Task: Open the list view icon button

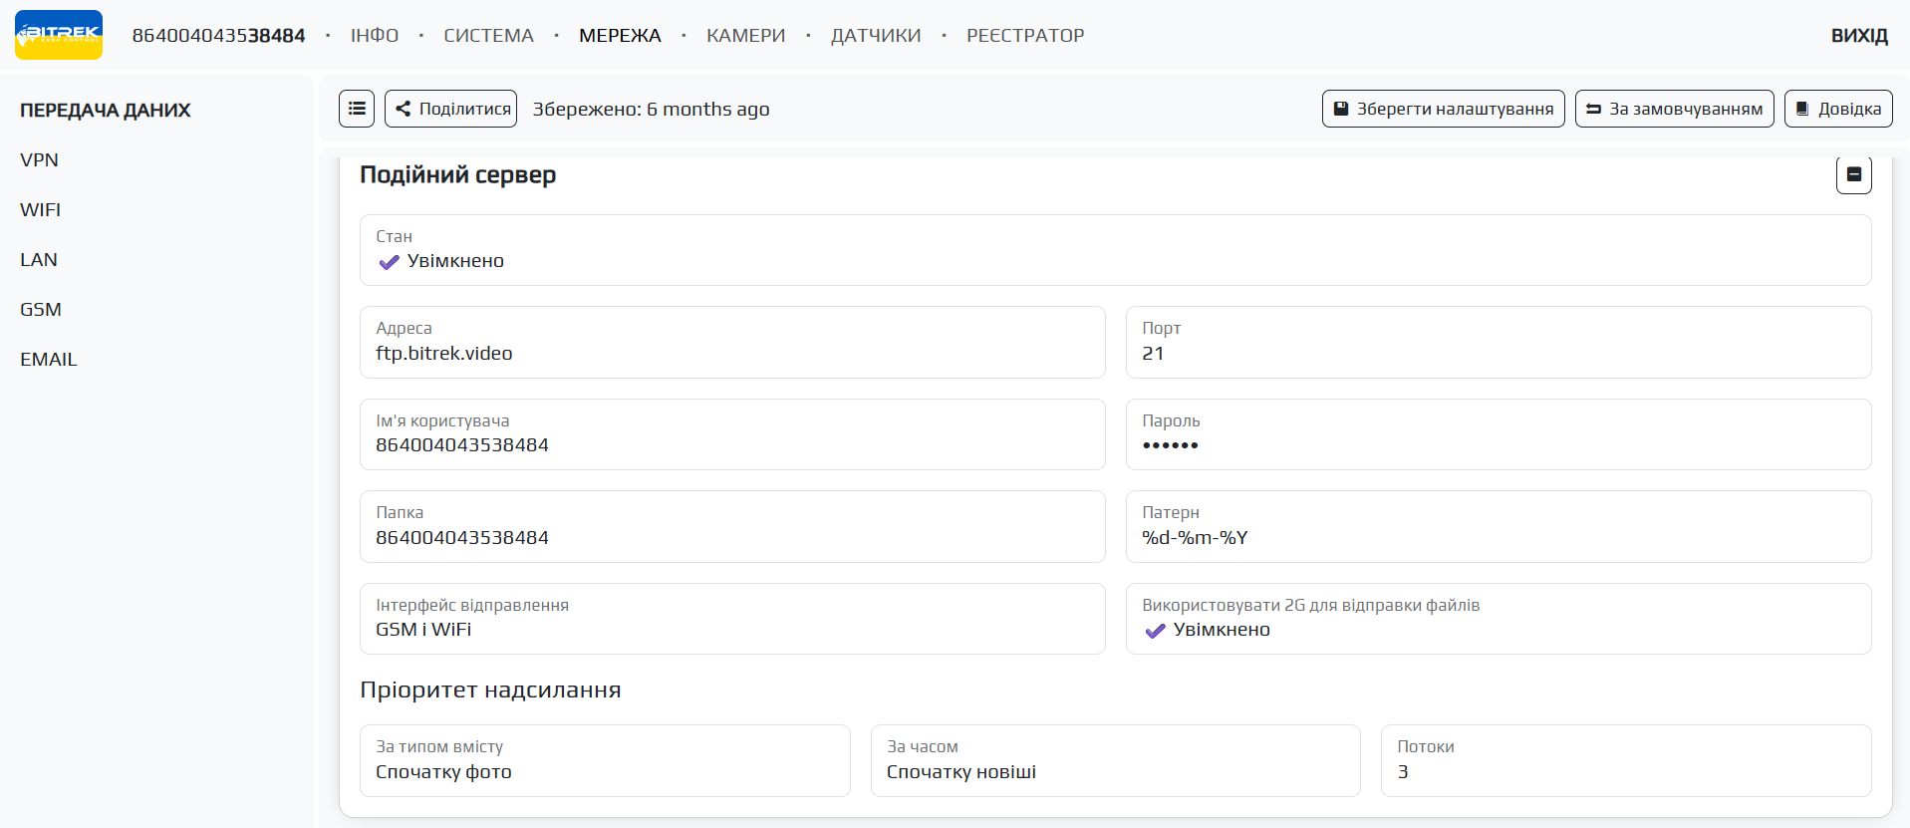Action: click(x=357, y=109)
